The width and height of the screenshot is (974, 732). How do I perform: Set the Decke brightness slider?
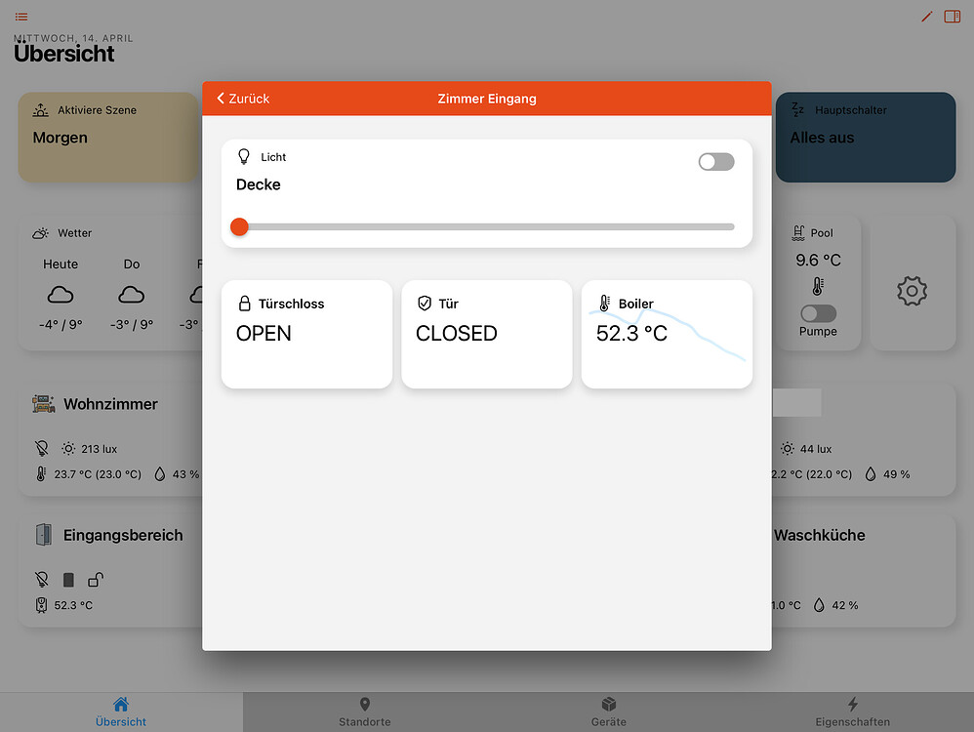click(x=239, y=226)
